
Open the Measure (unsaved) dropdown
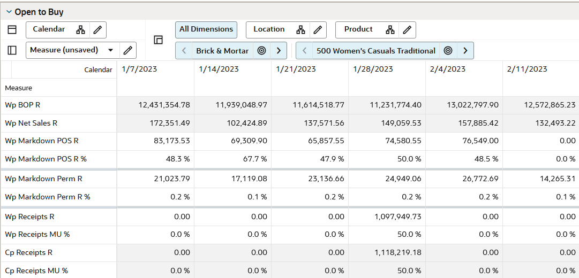pos(111,50)
